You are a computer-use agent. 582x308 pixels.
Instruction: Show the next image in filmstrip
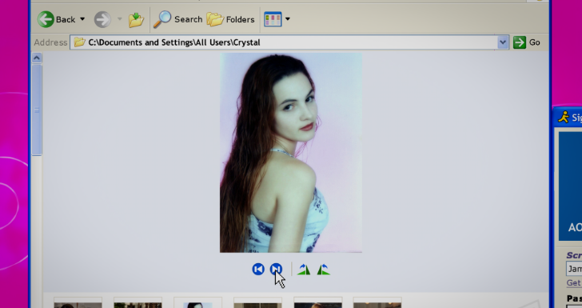pos(276,269)
